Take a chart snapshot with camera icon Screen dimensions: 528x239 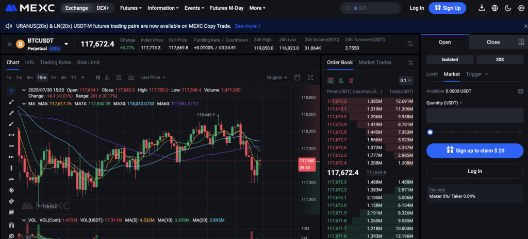coord(131,78)
